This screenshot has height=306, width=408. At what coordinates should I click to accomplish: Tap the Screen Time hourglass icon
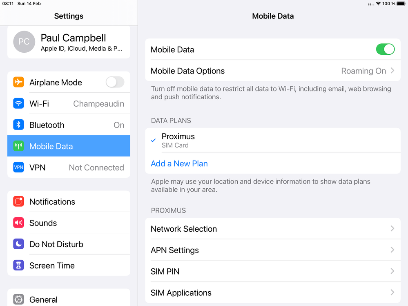(18, 266)
